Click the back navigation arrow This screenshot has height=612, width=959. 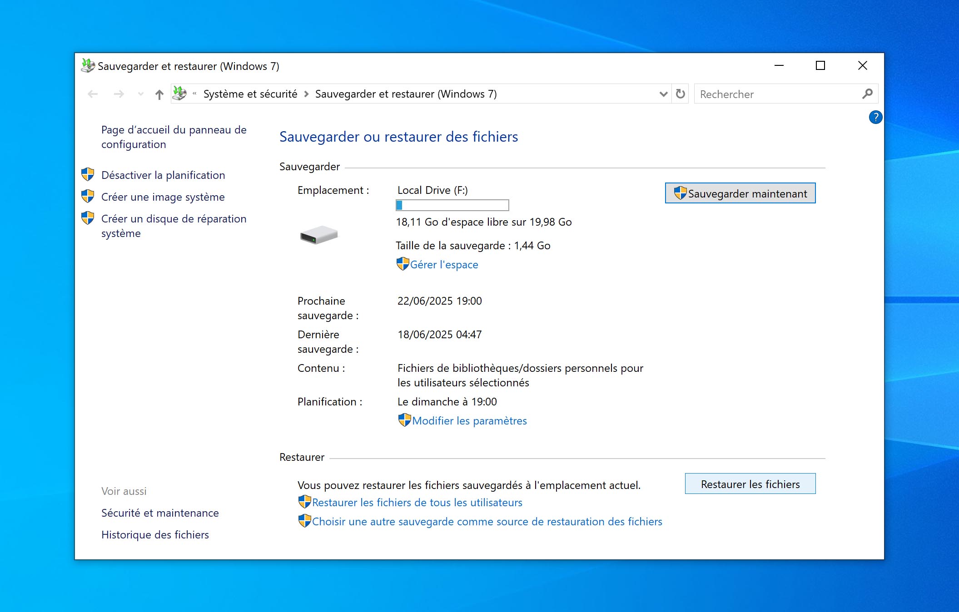pos(93,94)
